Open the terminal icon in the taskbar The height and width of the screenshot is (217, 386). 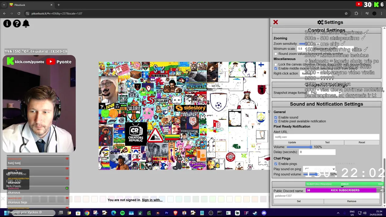tap(220, 213)
